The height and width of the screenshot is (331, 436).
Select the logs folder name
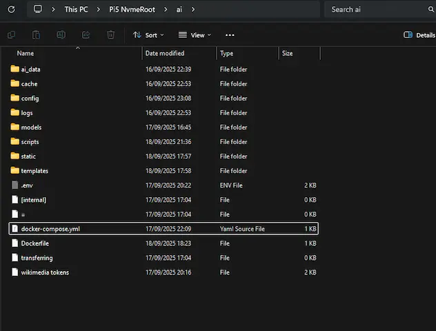point(27,113)
